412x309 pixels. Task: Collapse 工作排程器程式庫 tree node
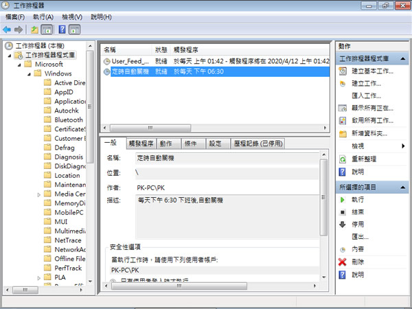pyautogui.click(x=10, y=56)
